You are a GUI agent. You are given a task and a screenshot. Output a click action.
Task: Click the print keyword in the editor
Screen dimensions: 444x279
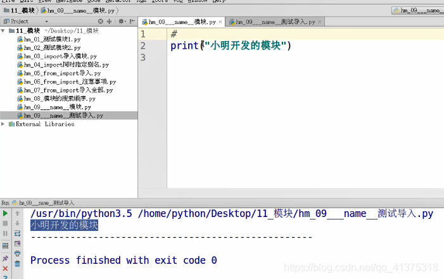click(x=184, y=46)
